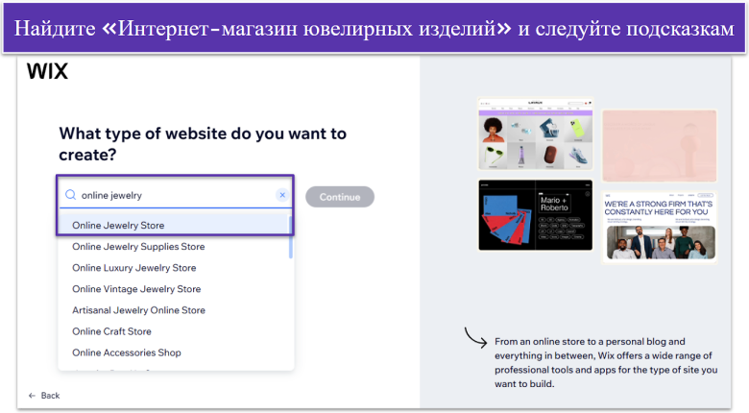
Task: Click the suggestions list scrollbar
Action: point(290,237)
